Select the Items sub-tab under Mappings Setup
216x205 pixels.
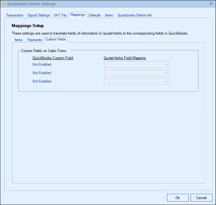(18, 40)
